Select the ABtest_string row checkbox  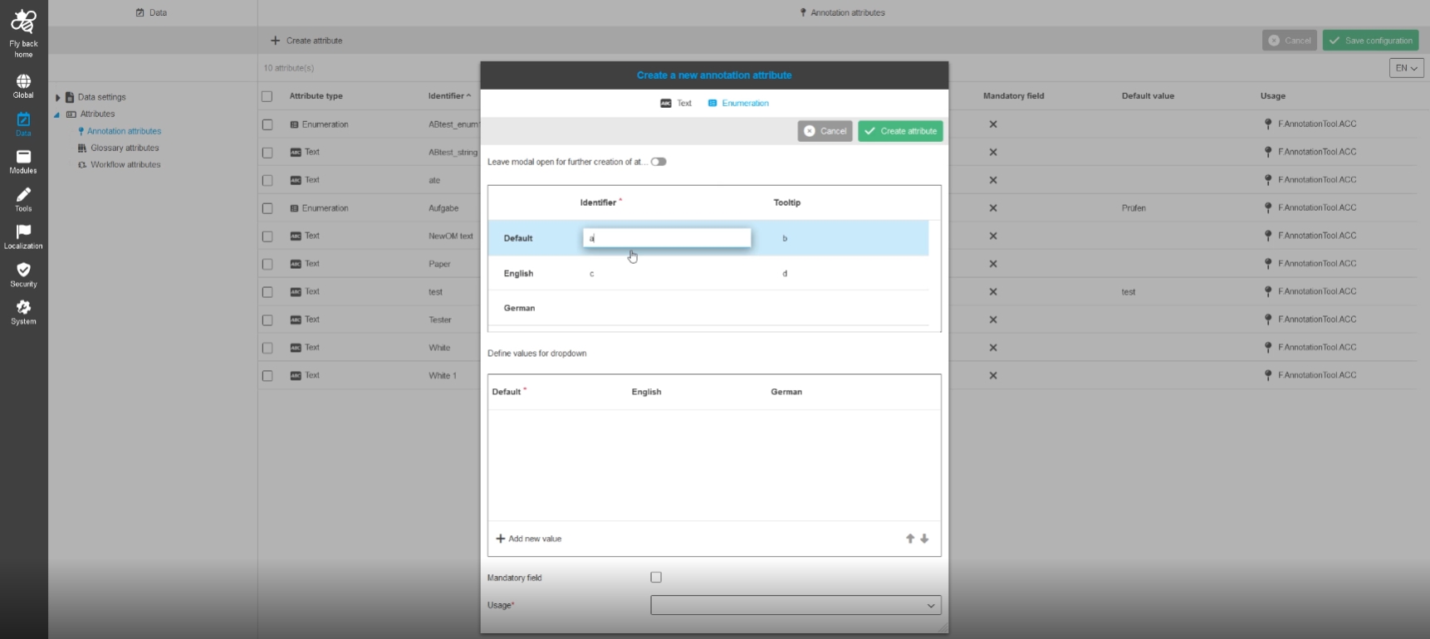tap(267, 153)
